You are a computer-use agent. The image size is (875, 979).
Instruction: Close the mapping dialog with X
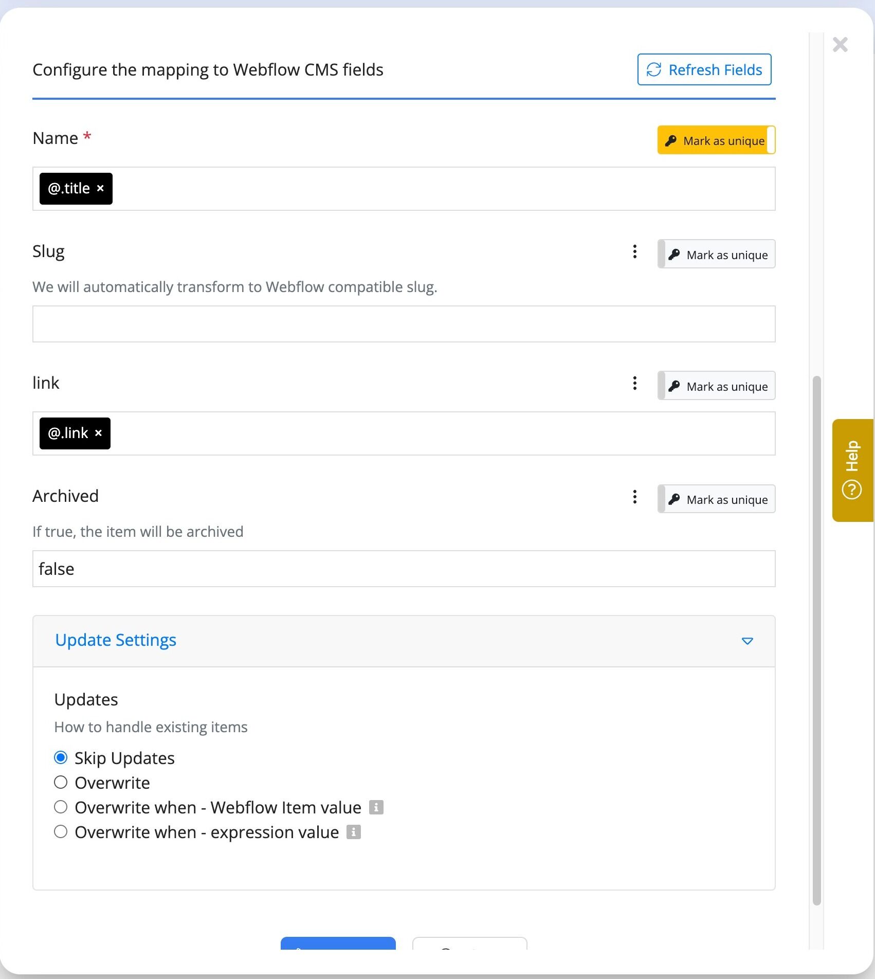pos(840,45)
